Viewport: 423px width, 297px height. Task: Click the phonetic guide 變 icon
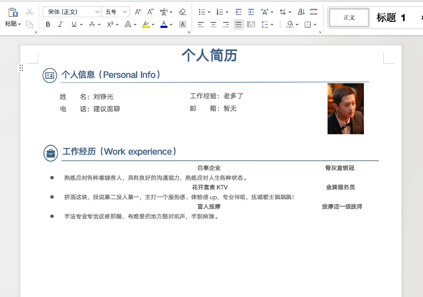[x=164, y=12]
